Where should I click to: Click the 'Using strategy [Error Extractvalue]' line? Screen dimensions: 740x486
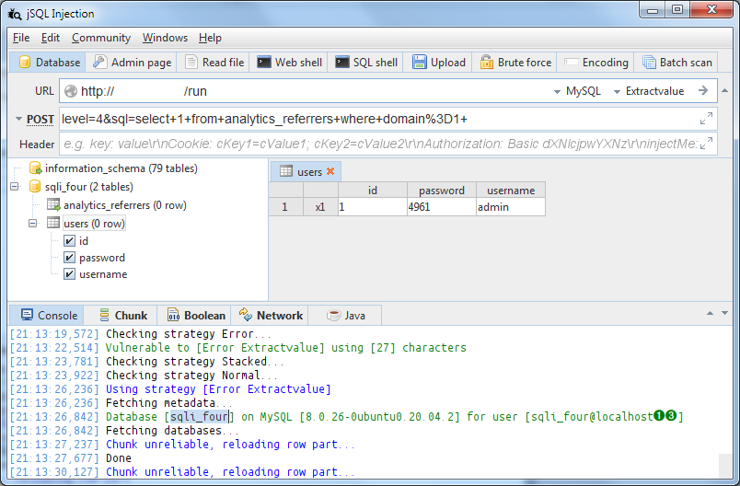pyautogui.click(x=218, y=389)
